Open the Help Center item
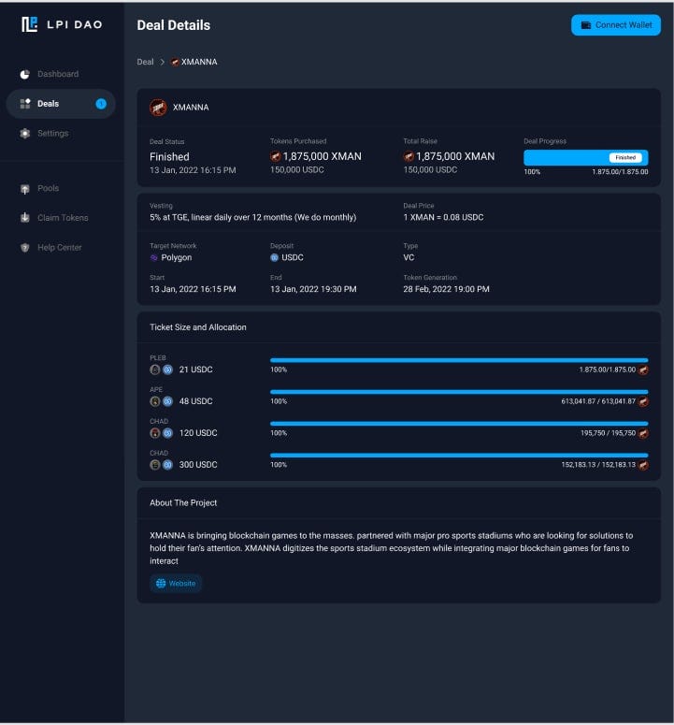The height and width of the screenshot is (725, 674). [61, 247]
